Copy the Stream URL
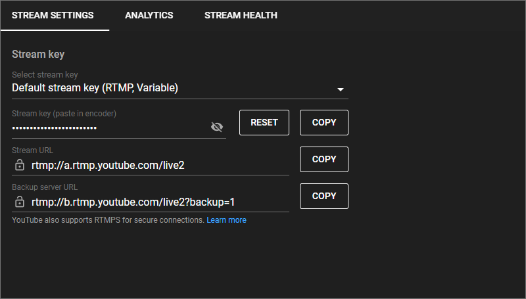This screenshot has height=299, width=526. coord(324,159)
